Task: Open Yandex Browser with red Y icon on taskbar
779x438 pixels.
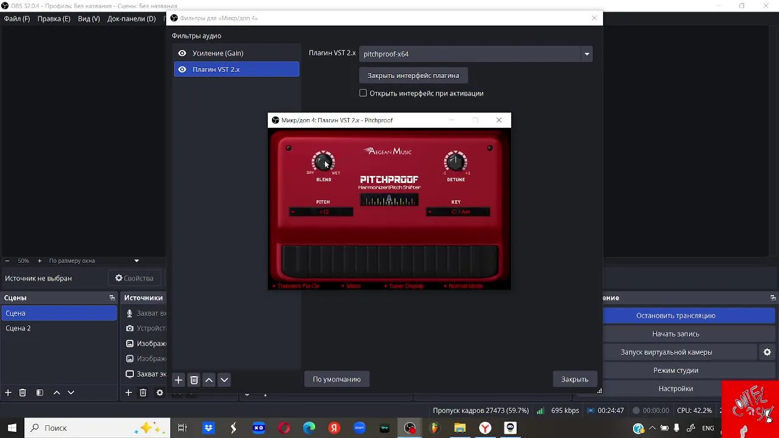Action: coord(485,428)
